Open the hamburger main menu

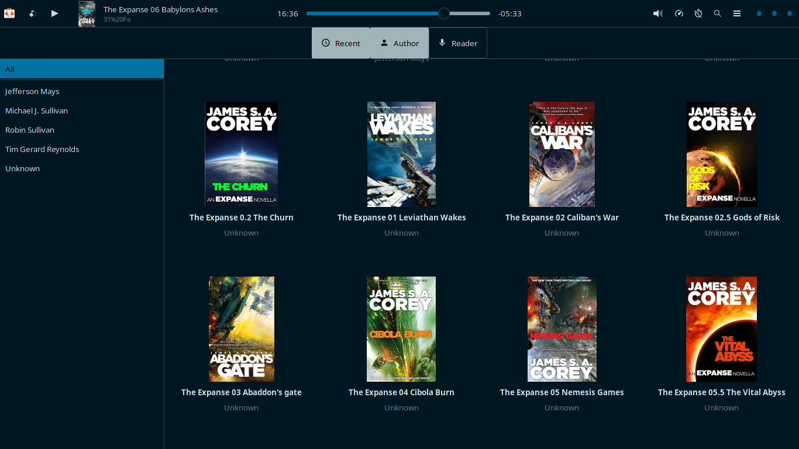tap(737, 13)
